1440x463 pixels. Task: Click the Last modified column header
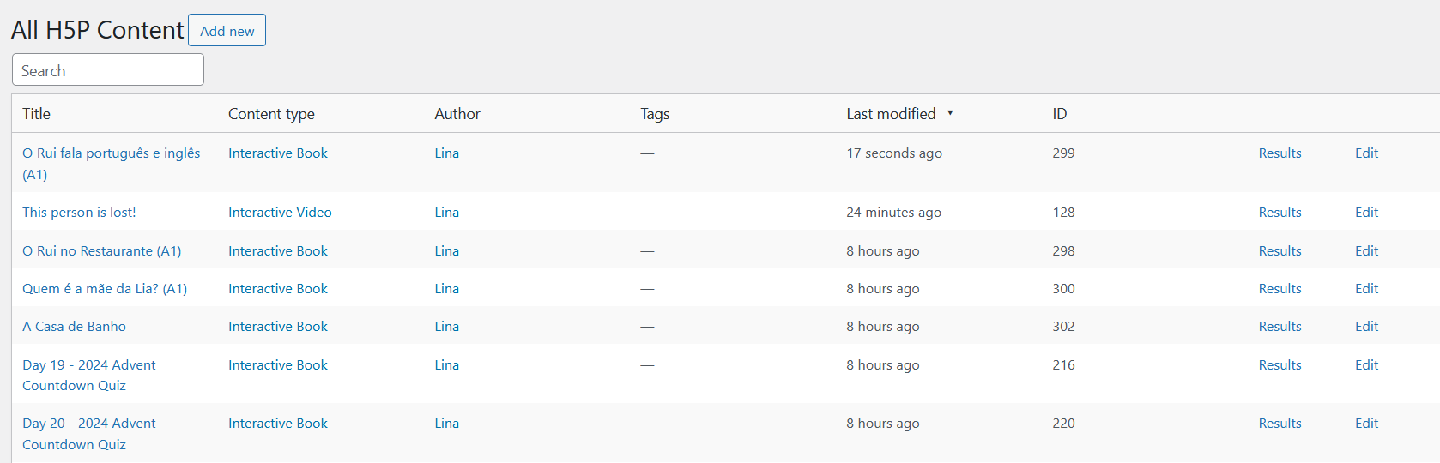pyautogui.click(x=891, y=114)
